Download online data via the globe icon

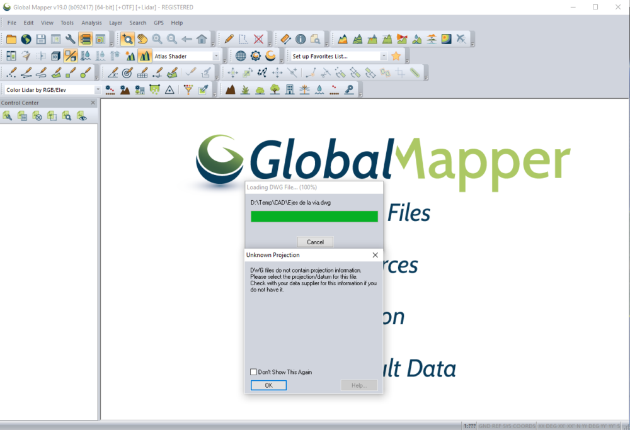[25, 38]
